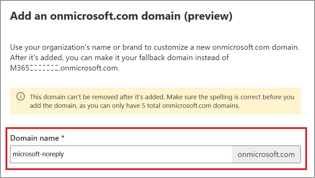Place cursor in the microsoft-noreply text
This screenshot has height=178, width=315.
coord(38,154)
